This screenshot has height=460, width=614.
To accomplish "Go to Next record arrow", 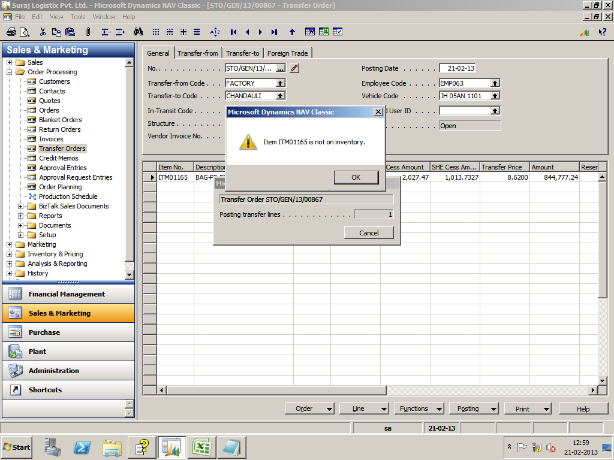I will click(260, 32).
